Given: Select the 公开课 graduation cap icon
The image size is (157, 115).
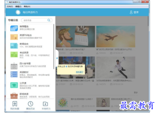Looking at the screenshot, I should coord(14,85).
